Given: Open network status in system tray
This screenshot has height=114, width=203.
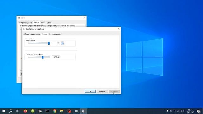Looking at the screenshot, I should coord(178,111).
